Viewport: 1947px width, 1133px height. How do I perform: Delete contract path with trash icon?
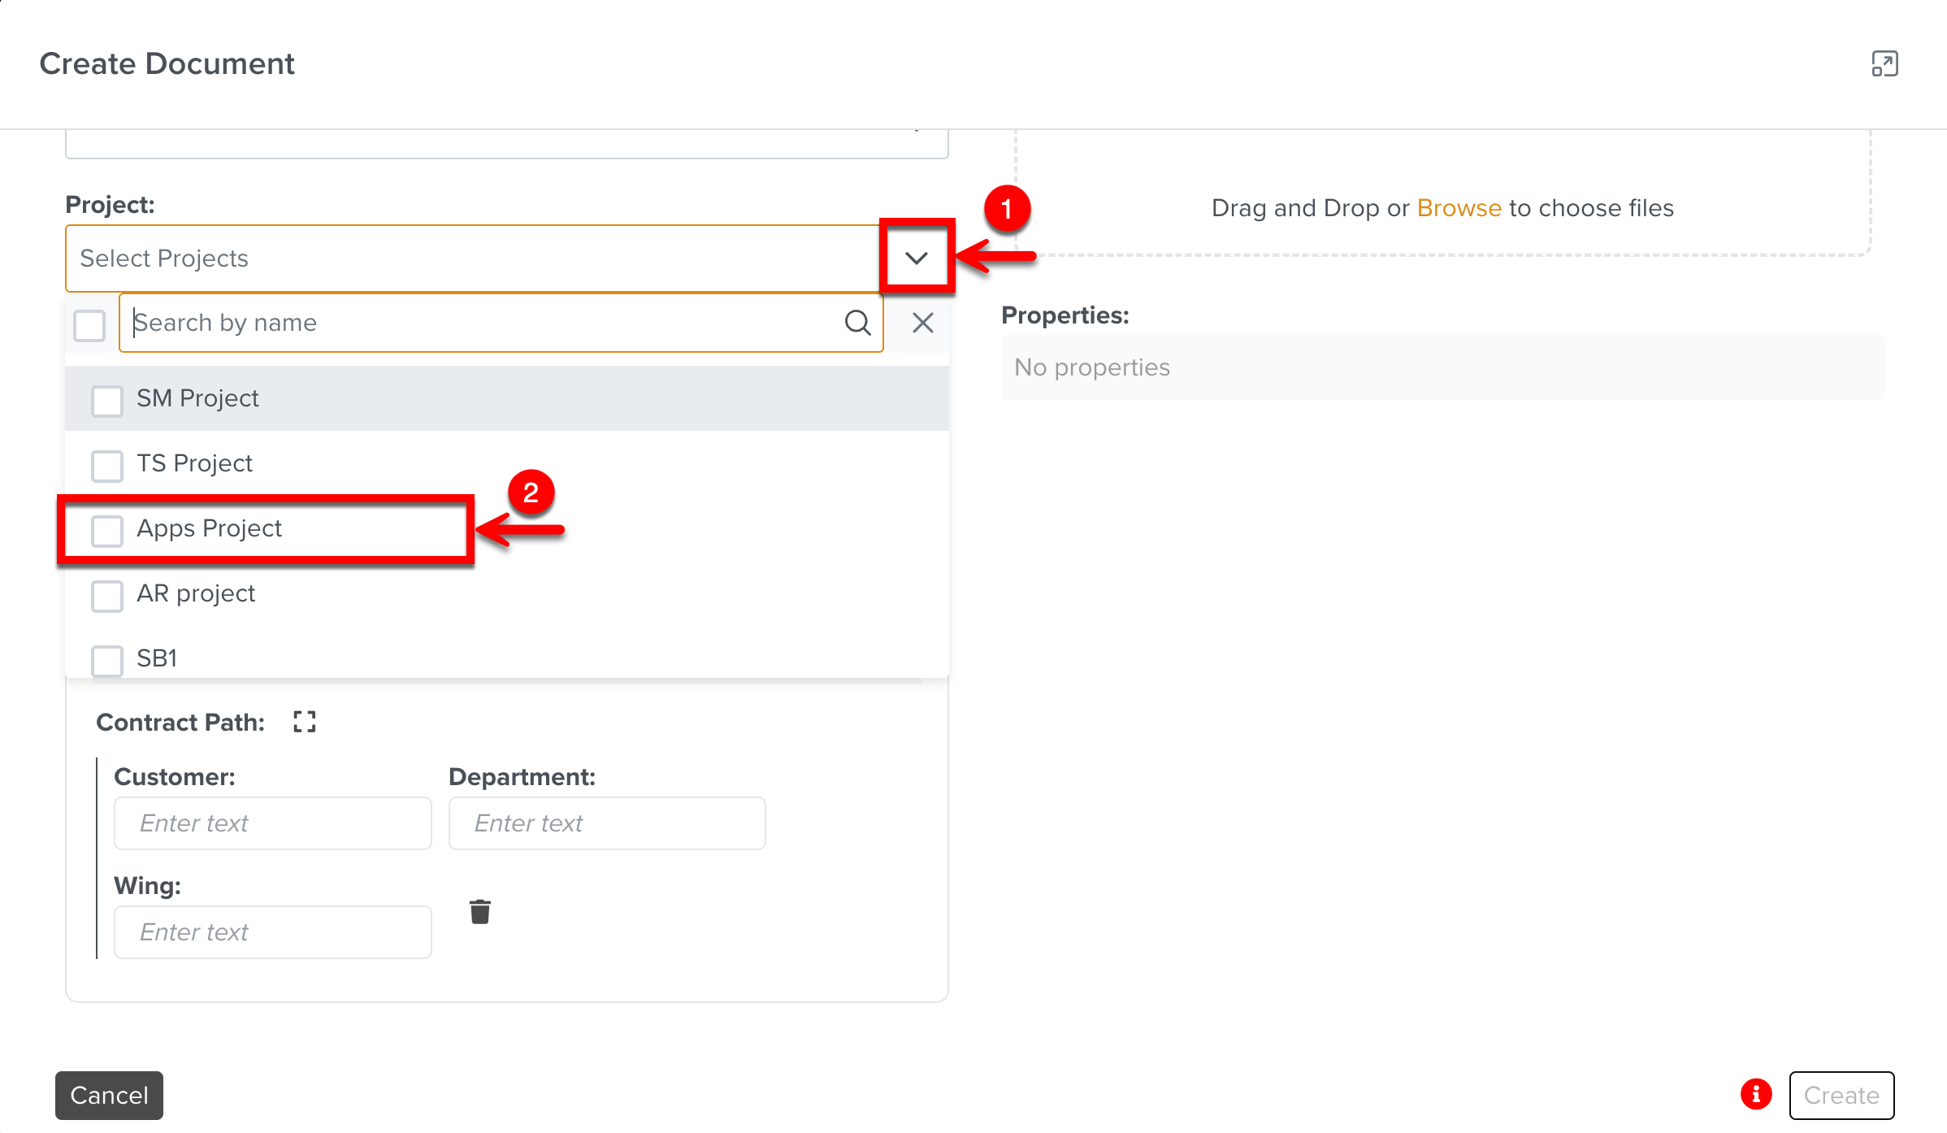480,912
